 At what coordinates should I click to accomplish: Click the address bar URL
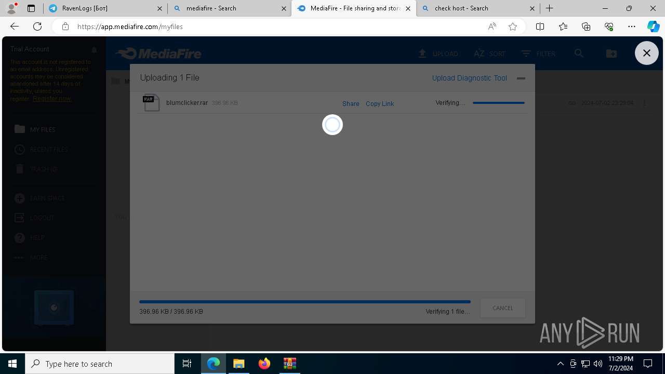[130, 26]
